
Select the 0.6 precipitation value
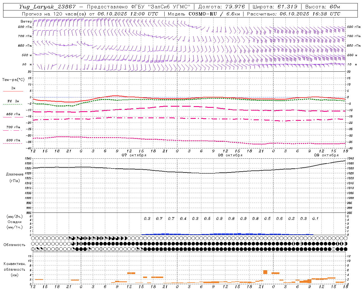tap(279, 218)
